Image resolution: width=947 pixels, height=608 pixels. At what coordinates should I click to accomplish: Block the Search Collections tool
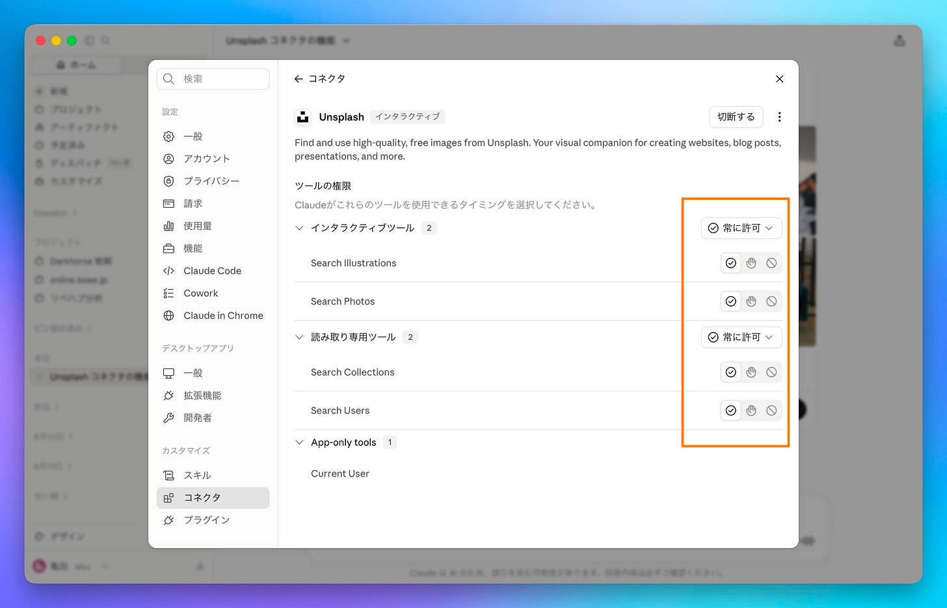tap(771, 372)
